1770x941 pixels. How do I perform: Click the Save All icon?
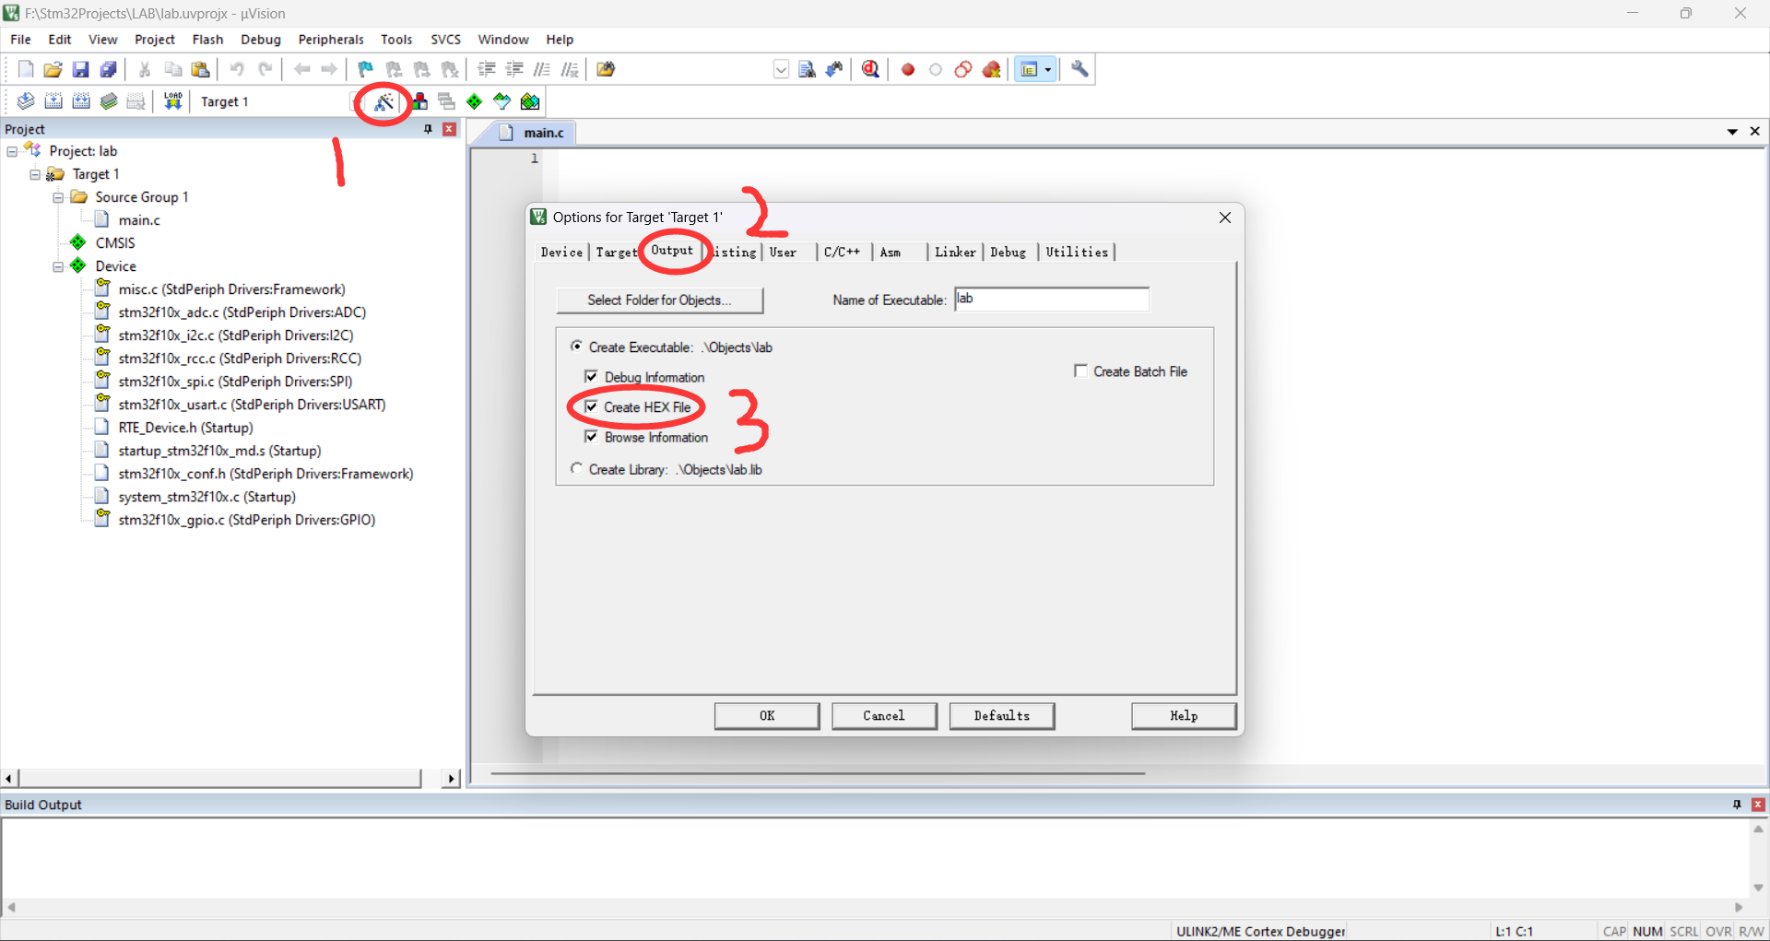tap(109, 69)
